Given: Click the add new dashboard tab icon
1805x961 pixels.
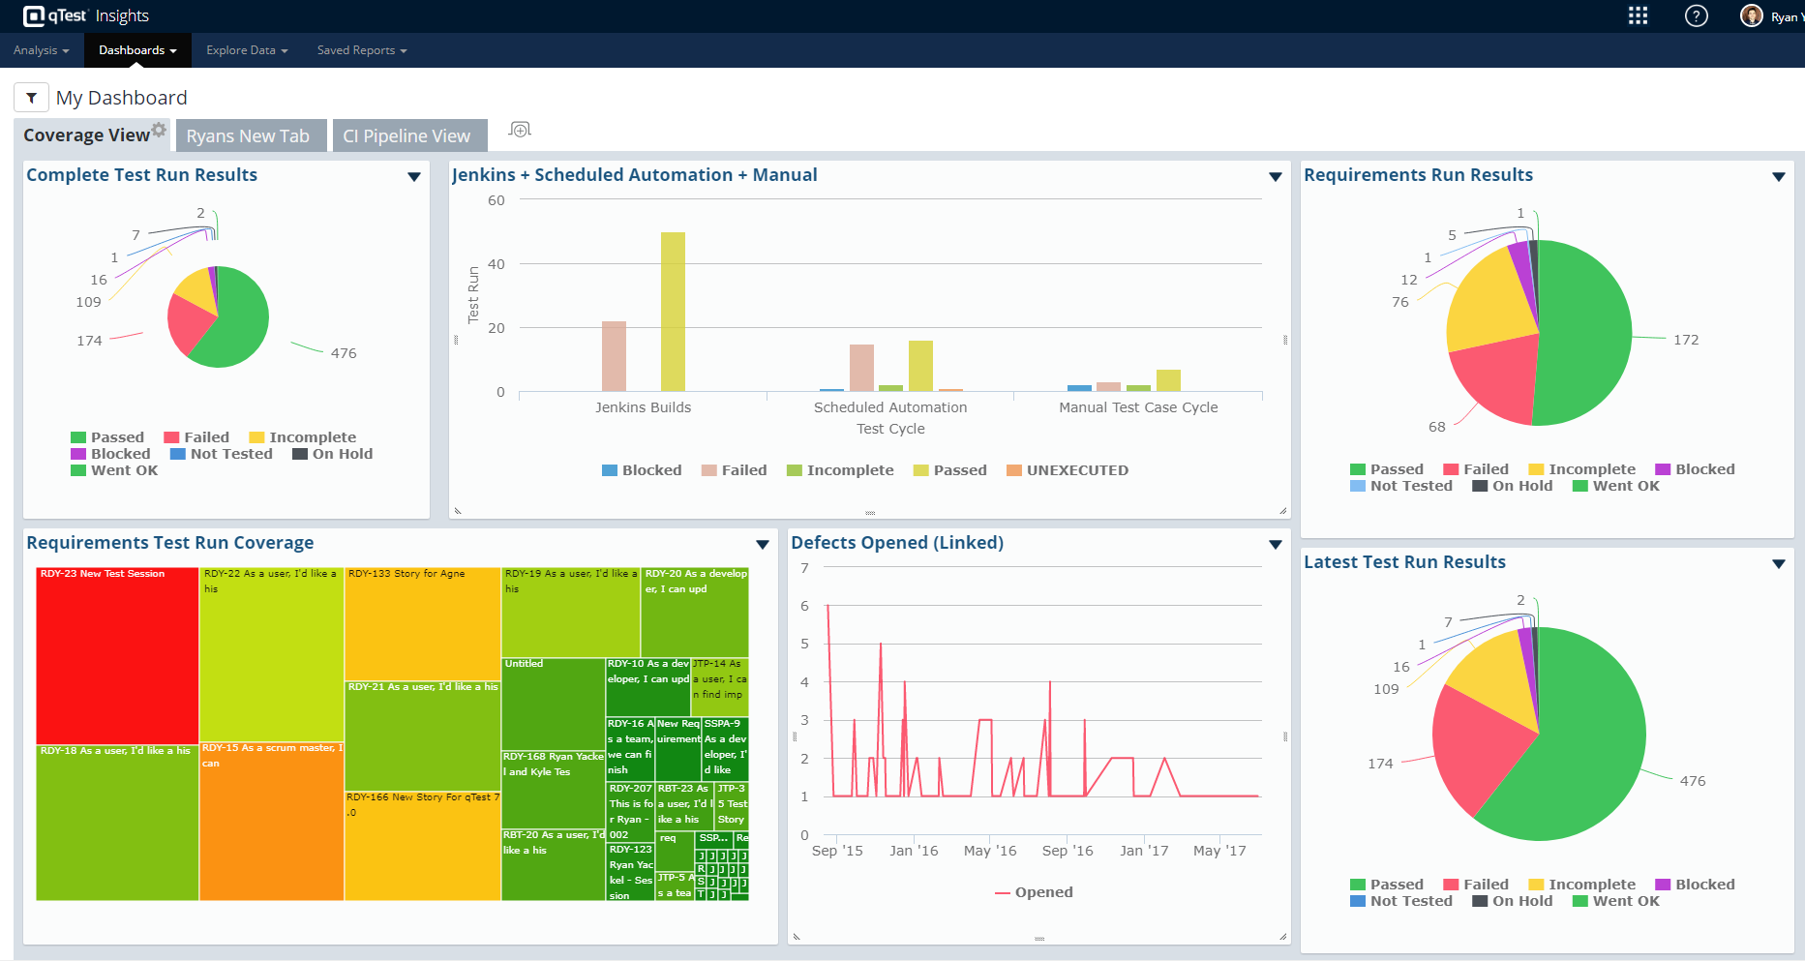Looking at the screenshot, I should point(520,130).
